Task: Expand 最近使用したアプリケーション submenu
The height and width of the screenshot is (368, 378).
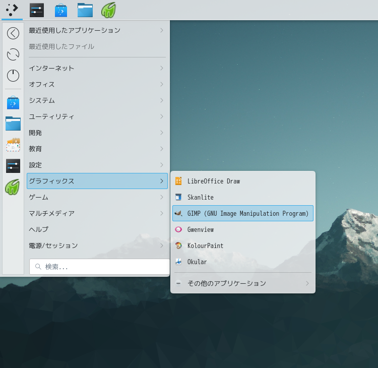Action: tap(97, 30)
